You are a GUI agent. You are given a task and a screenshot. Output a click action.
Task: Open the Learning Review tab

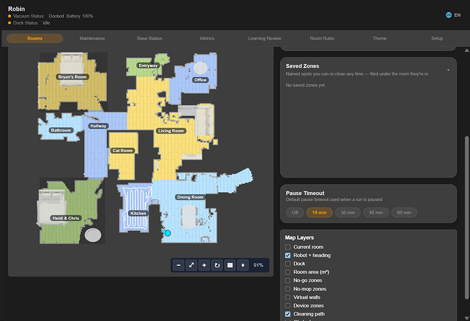click(265, 38)
